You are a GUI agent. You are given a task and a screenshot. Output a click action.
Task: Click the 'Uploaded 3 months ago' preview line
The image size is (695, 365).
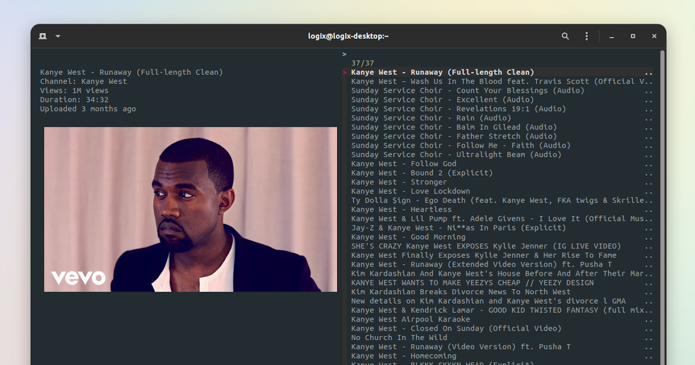[x=88, y=109]
